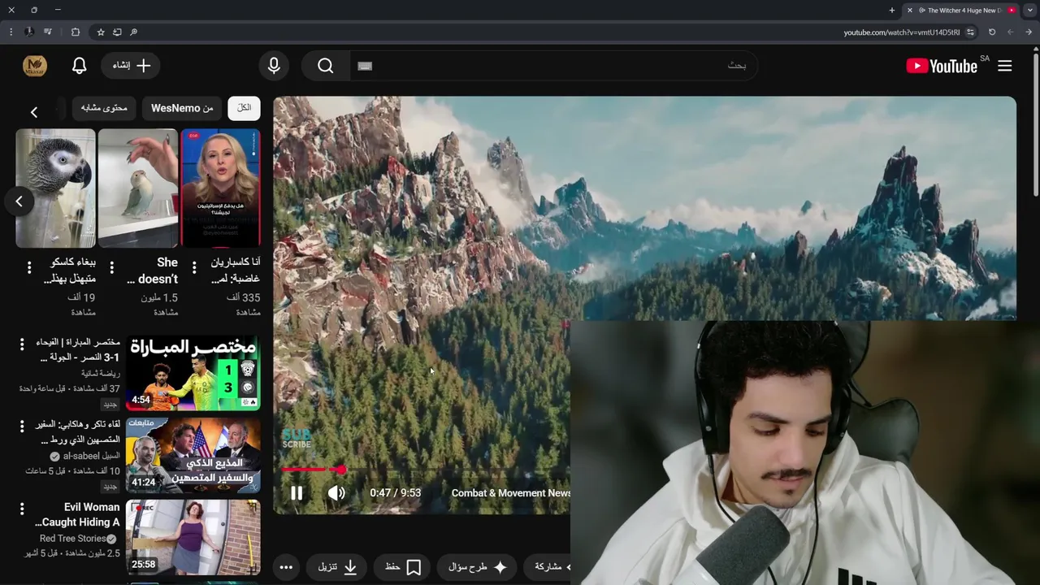The image size is (1040, 585).
Task: Open the blonde news anchor Short thumbnail
Action: [x=220, y=188]
